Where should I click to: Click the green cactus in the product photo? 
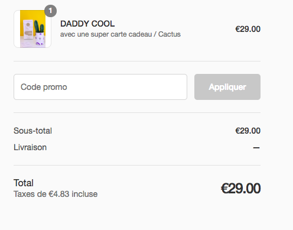tap(39, 26)
